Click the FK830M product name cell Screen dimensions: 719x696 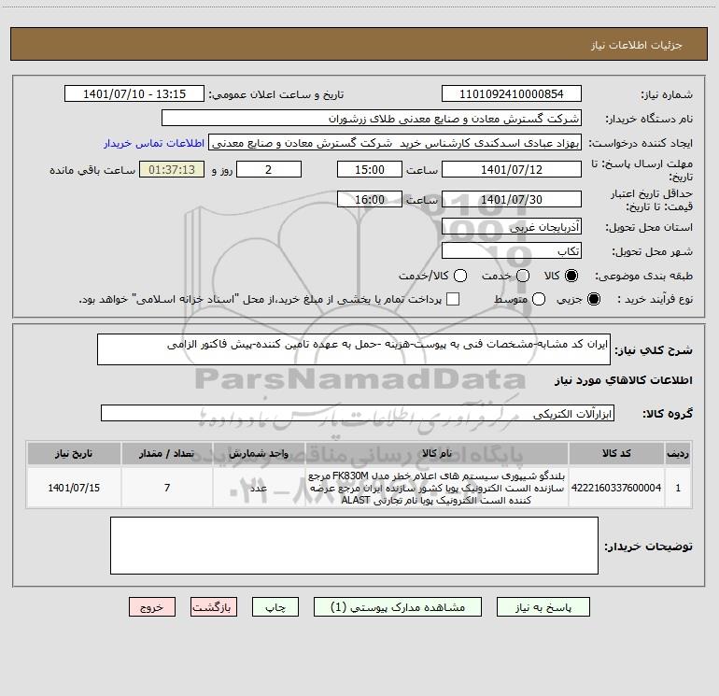click(437, 488)
